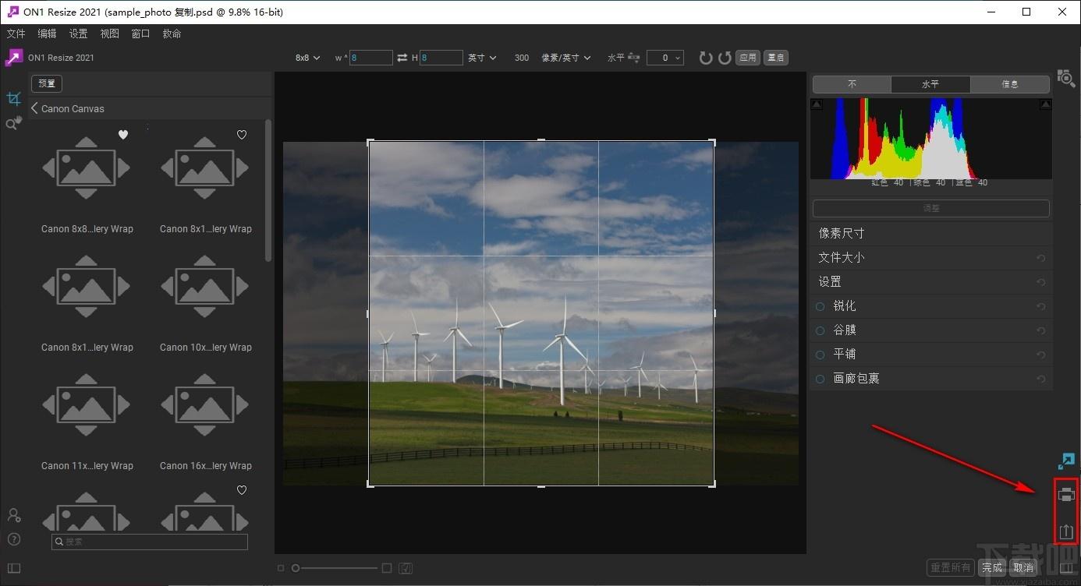Expand the 文件大小 section
1081x586 pixels.
coord(930,258)
